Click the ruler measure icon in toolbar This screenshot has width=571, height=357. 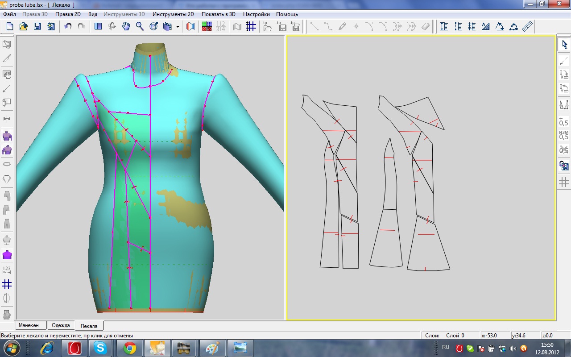point(527,27)
